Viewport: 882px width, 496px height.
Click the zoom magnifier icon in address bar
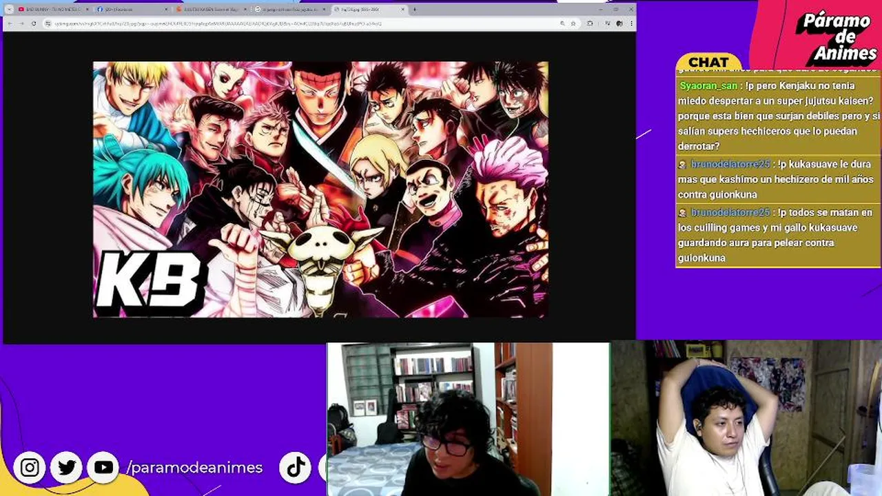pyautogui.click(x=562, y=23)
